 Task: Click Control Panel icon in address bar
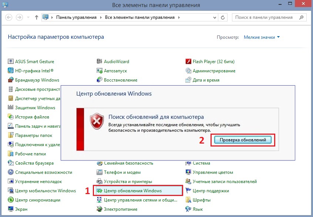pyautogui.click(x=46, y=17)
